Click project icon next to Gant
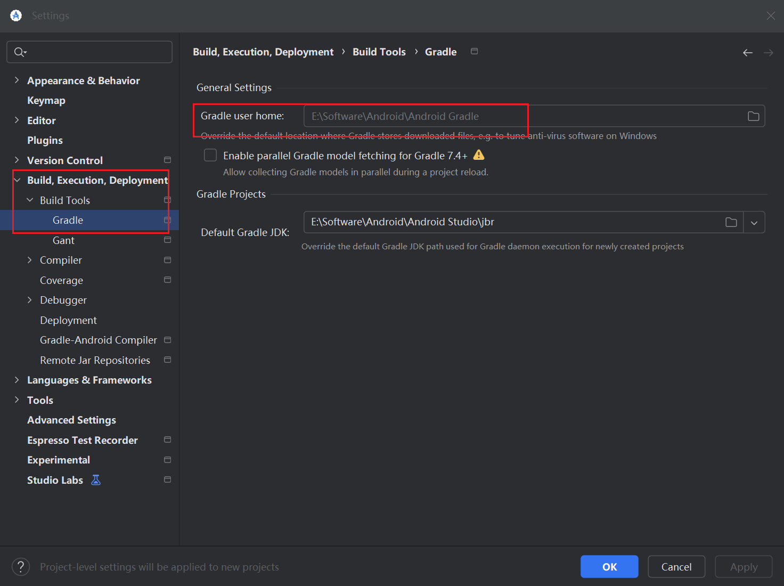This screenshot has width=784, height=586. [x=167, y=240]
